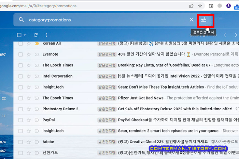Click the globe extension icon
239x159 pixels.
point(220,6)
